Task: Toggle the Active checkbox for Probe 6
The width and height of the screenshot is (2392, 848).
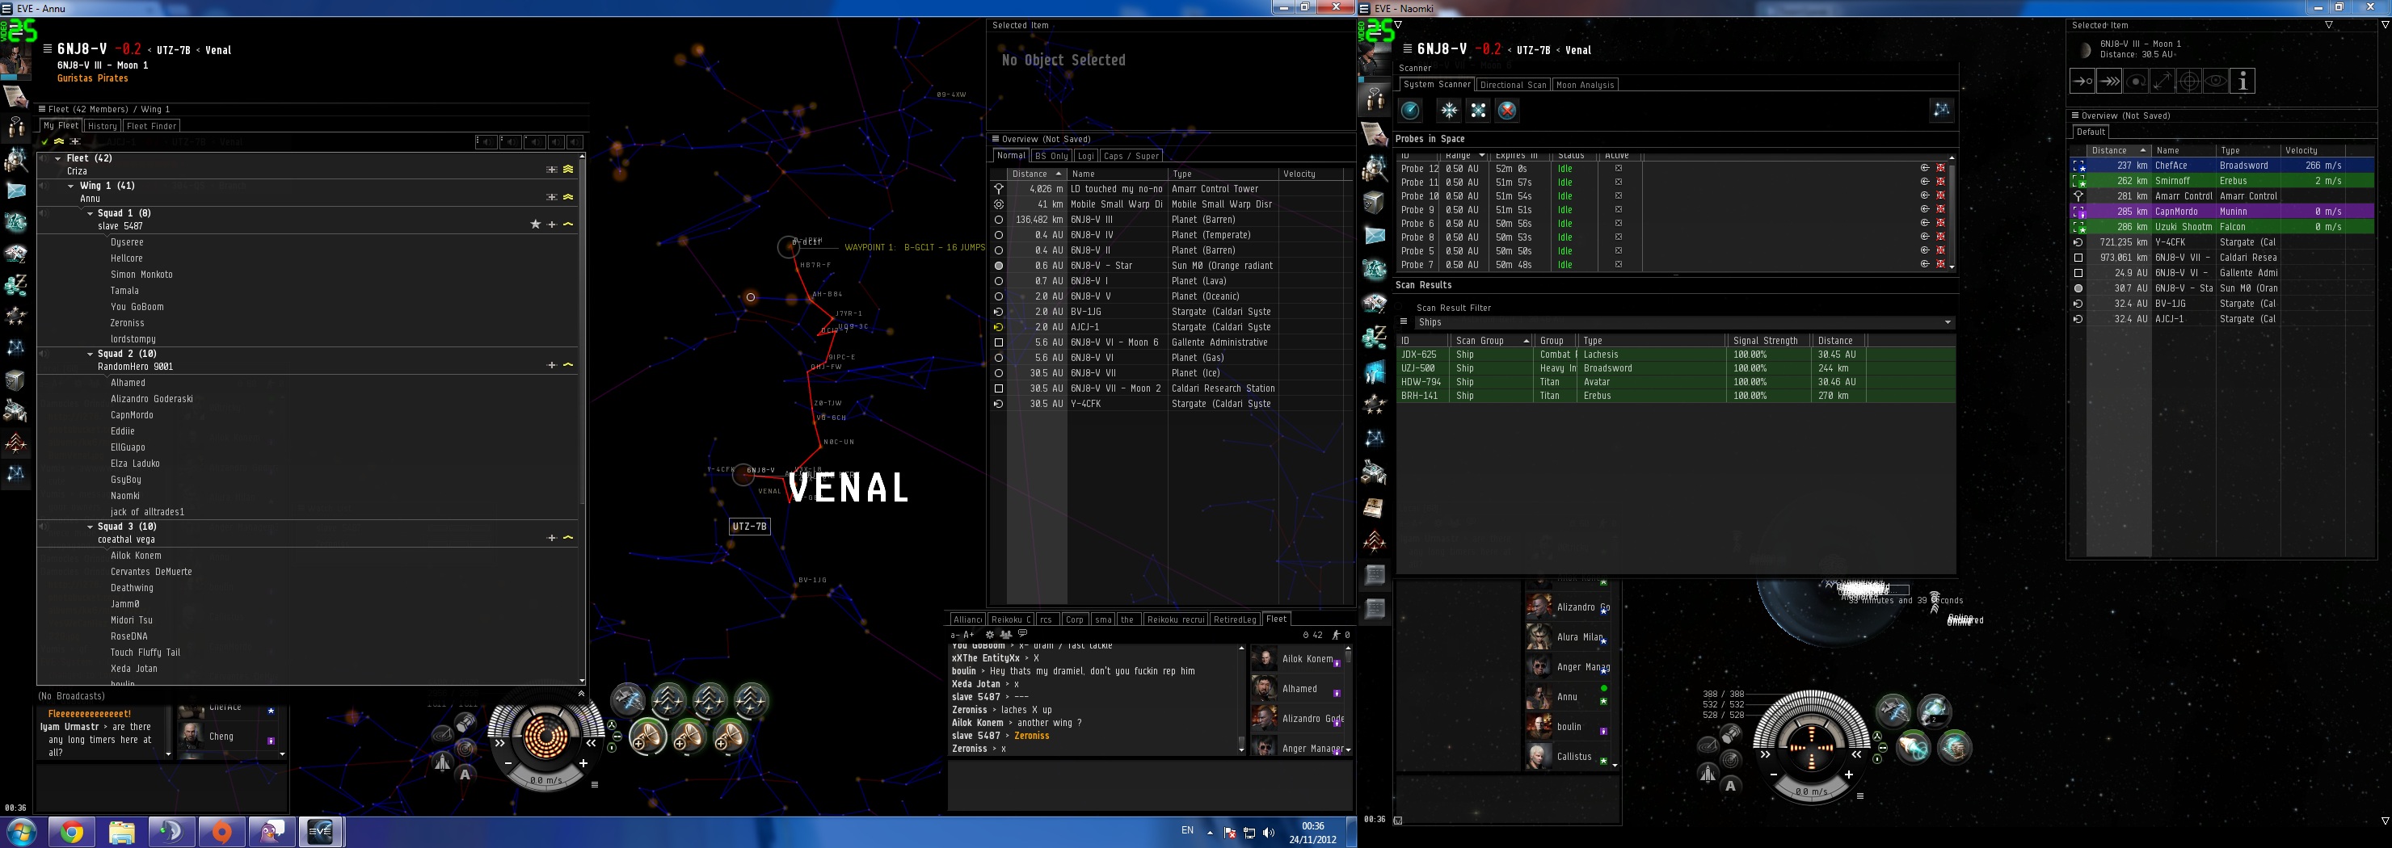Action: pos(1619,224)
